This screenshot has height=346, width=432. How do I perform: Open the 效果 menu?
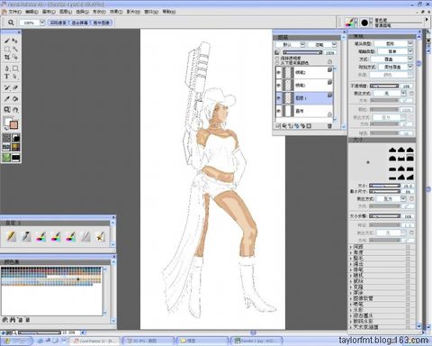pyautogui.click(x=116, y=12)
